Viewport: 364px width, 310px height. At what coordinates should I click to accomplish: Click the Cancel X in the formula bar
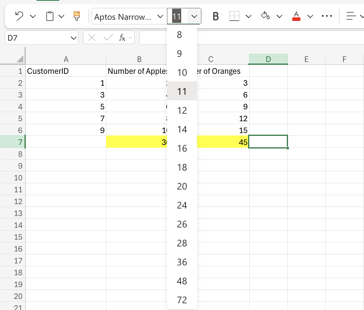click(x=91, y=38)
